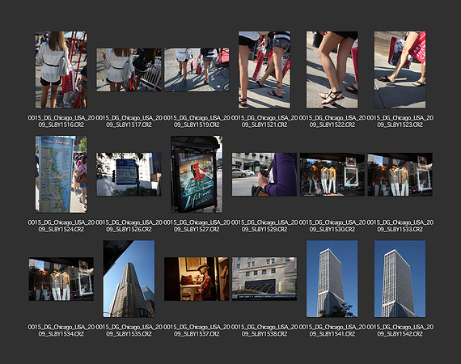The height and width of the screenshot is (364, 461).
Task: Select grey tower with trees thumbnail 5L8Y1541
Action: [332, 279]
